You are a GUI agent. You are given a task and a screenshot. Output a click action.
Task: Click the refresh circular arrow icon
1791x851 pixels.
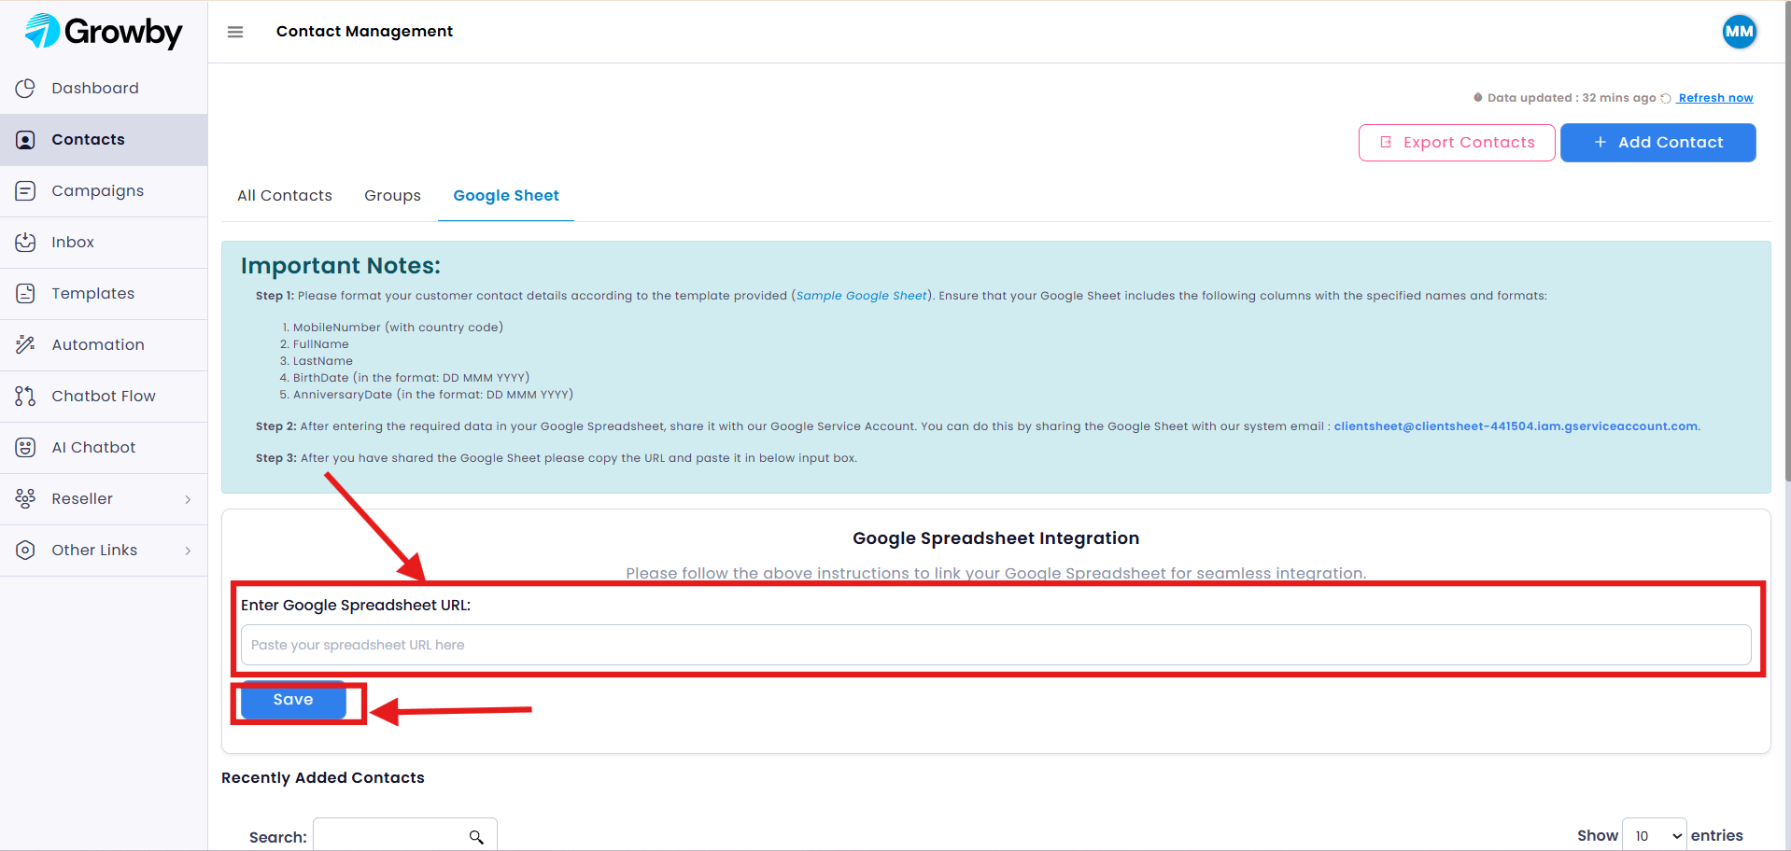1666,98
